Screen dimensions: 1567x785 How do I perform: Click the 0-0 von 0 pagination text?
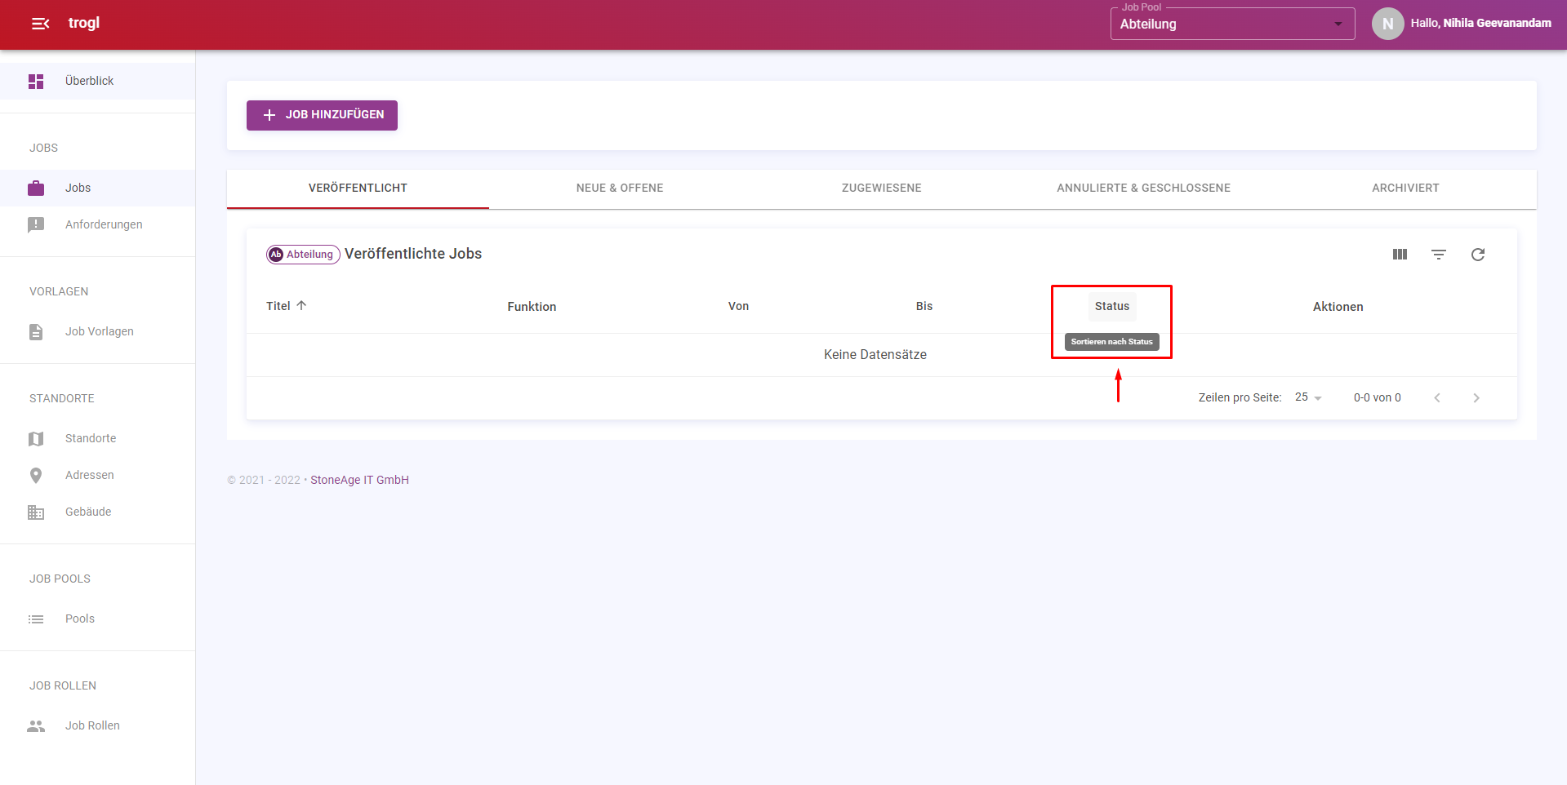[x=1377, y=397]
